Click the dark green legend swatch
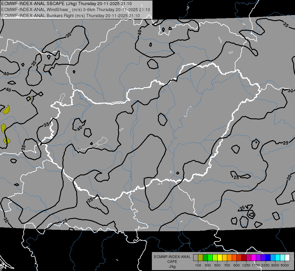 205,258
